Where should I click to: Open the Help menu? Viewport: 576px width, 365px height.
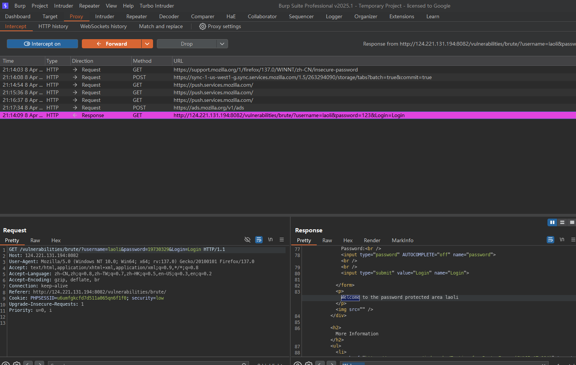click(x=128, y=6)
